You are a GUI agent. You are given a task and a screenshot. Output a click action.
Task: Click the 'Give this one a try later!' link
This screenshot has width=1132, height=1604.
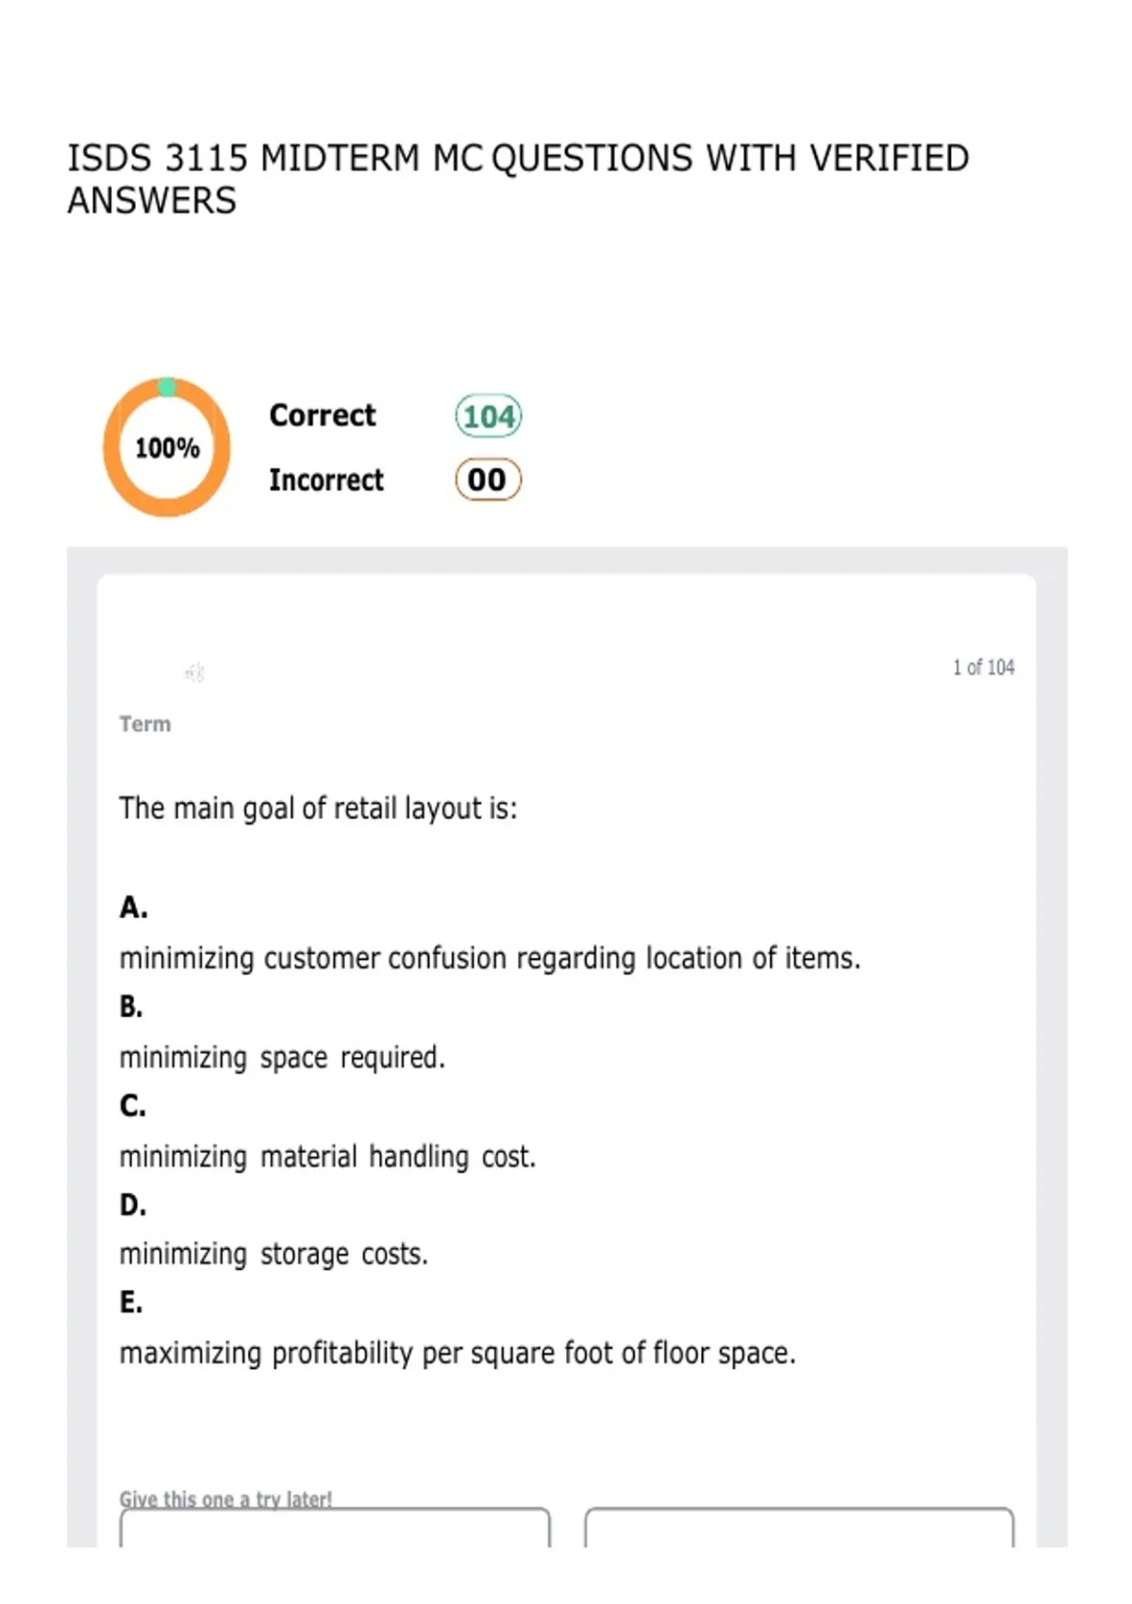click(225, 1498)
